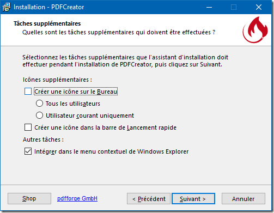Minimize the installation window
Screen dimensions: 274x213
(x=209, y=7)
